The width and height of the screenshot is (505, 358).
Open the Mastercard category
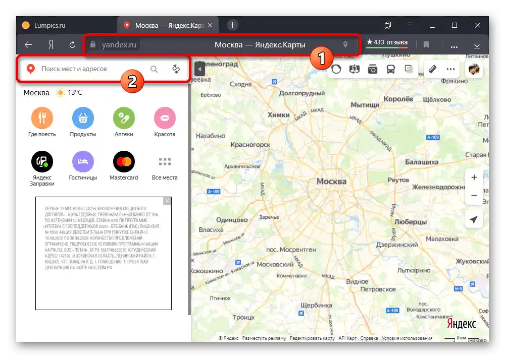coord(124,166)
